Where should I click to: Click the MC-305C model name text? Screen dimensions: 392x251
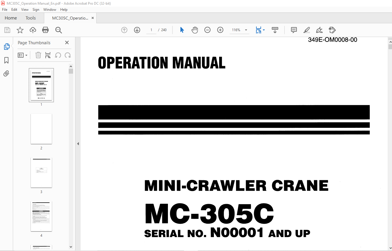tap(209, 214)
